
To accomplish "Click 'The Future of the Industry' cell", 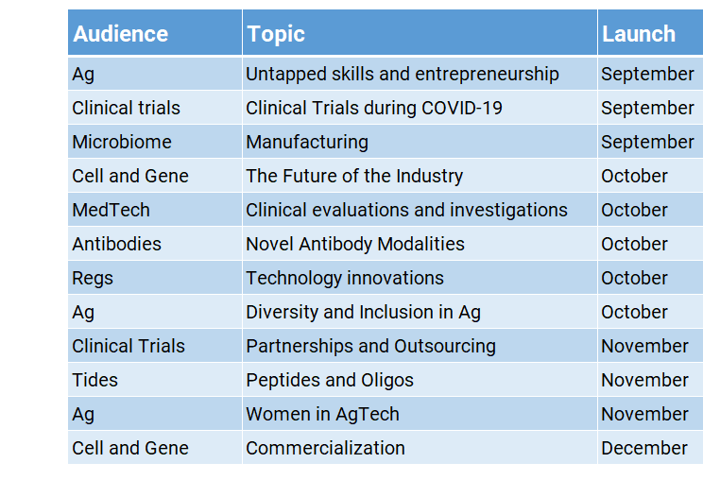I will pos(354,176).
